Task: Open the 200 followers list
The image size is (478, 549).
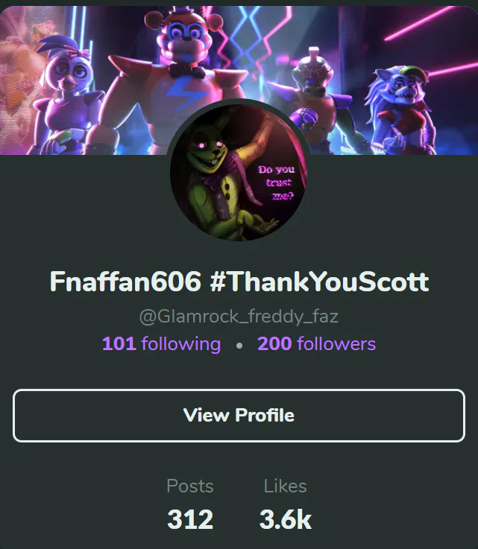Action: click(x=316, y=344)
